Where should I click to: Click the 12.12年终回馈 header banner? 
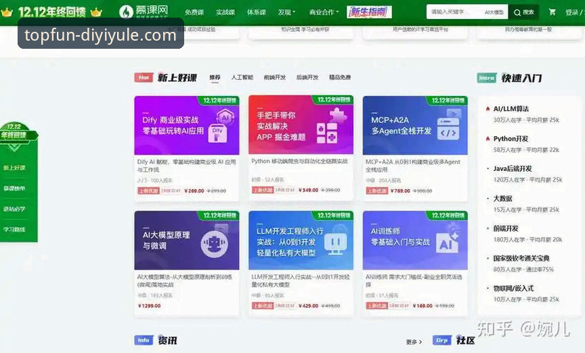[51, 12]
